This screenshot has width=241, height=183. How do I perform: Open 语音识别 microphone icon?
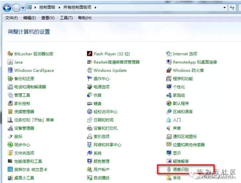click(169, 170)
